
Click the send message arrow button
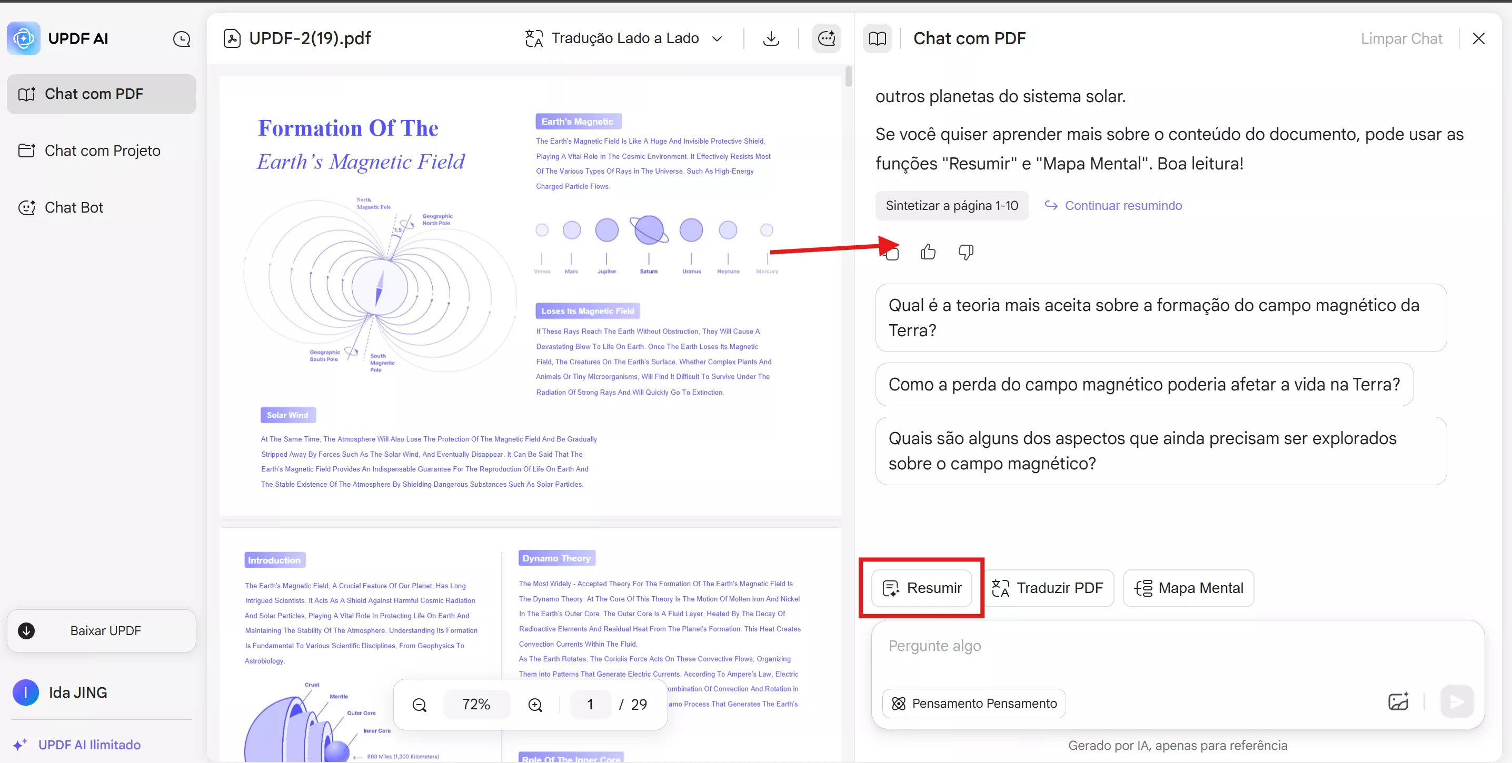click(1457, 702)
